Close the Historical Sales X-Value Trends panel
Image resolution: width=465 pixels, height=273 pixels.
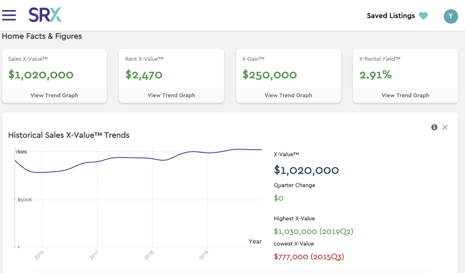click(x=445, y=127)
